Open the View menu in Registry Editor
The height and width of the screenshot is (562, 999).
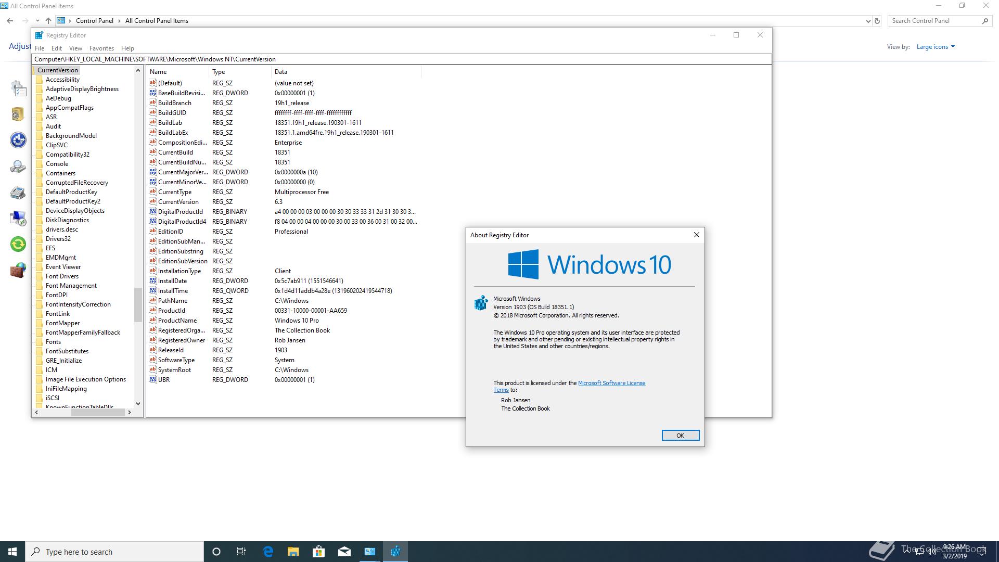(x=75, y=48)
